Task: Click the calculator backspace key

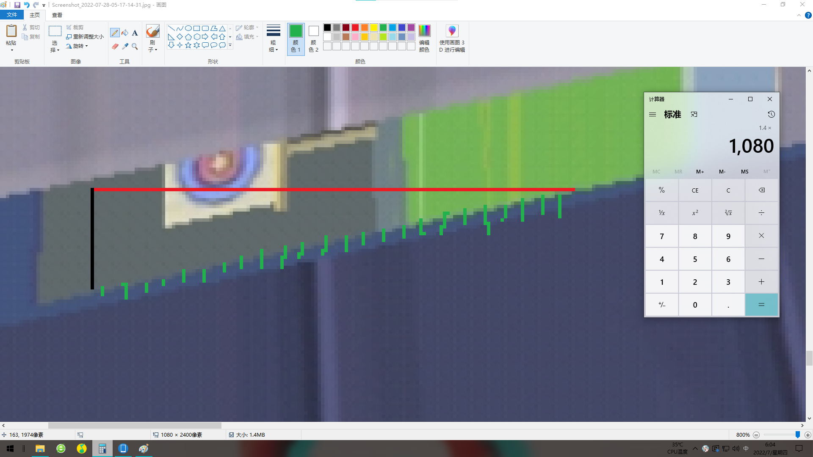Action: coord(761,190)
